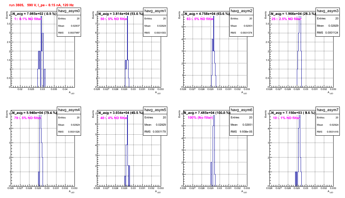Click the RMS value 0.0001416 in havg_asym7
345x198 pixels.
click(x=333, y=132)
